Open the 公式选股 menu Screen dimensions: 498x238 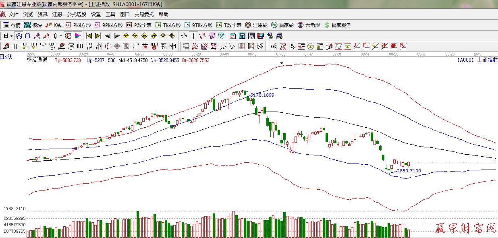pos(77,14)
